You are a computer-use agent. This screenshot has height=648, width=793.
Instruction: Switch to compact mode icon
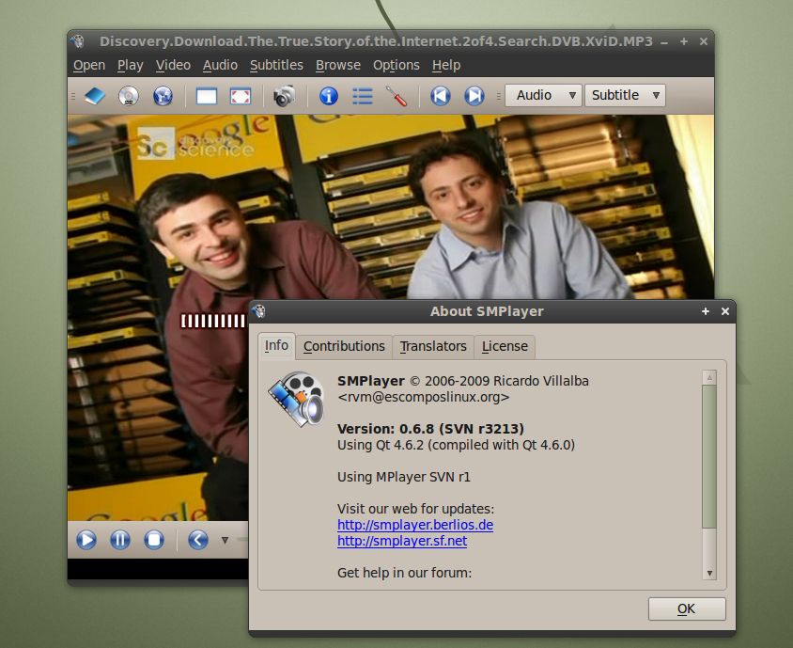coord(206,96)
